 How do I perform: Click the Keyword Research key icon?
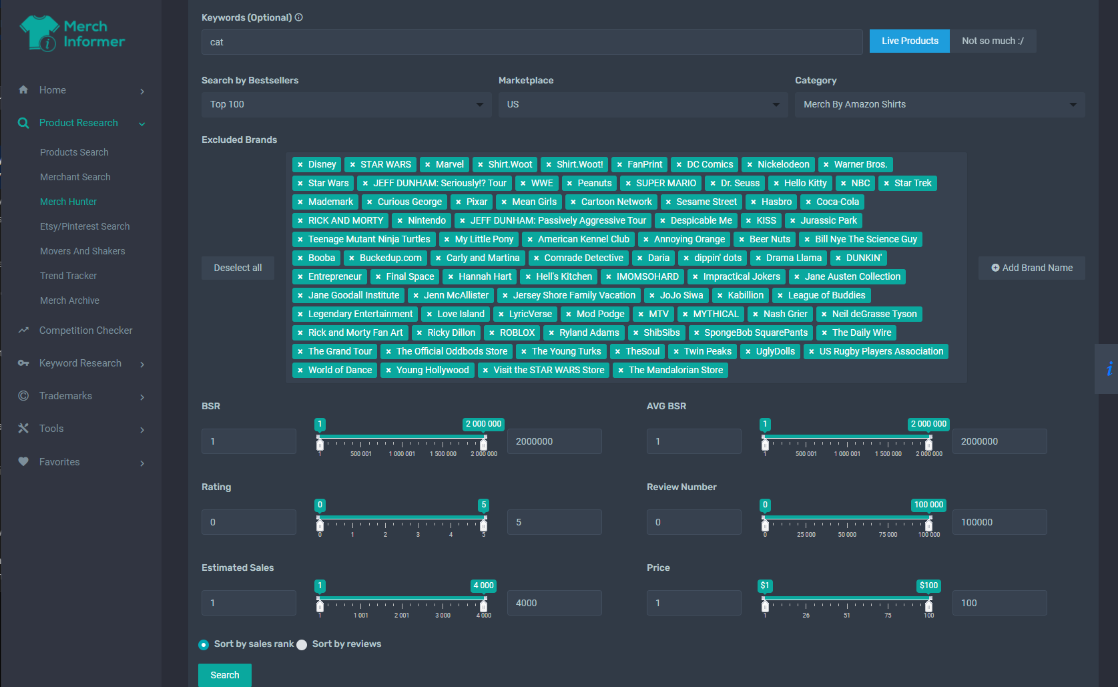point(23,363)
